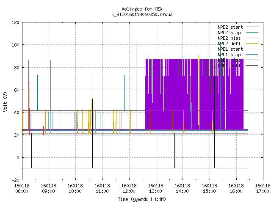Select the NPD1 stop legend label
271x203 pixels.
(229, 55)
